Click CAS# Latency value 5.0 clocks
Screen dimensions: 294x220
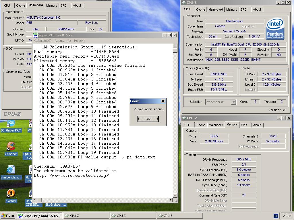(x=244, y=170)
